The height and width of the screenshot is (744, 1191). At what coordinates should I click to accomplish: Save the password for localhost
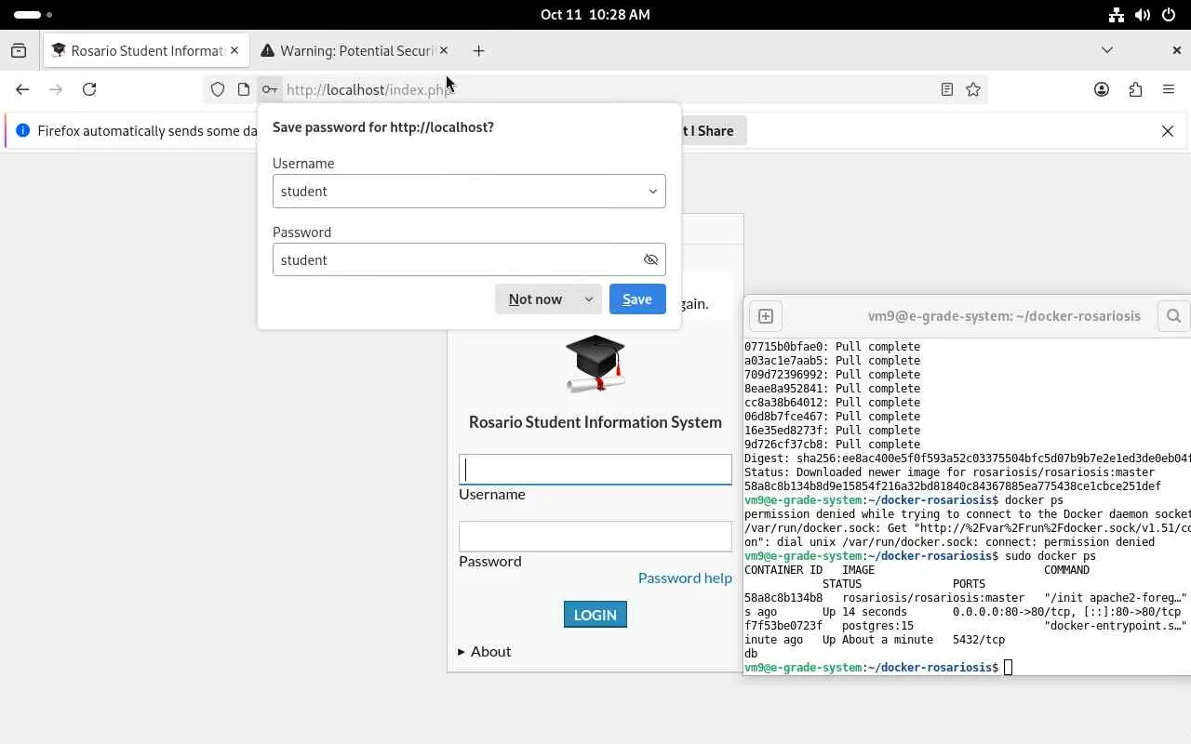(x=637, y=299)
